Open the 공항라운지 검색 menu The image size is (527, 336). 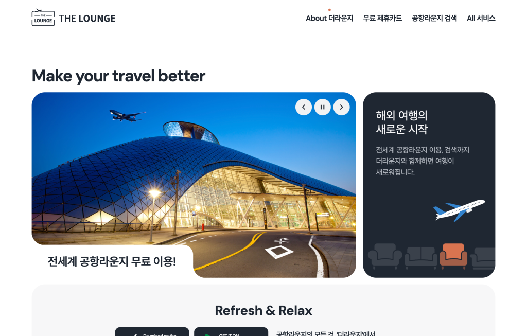pyautogui.click(x=434, y=18)
